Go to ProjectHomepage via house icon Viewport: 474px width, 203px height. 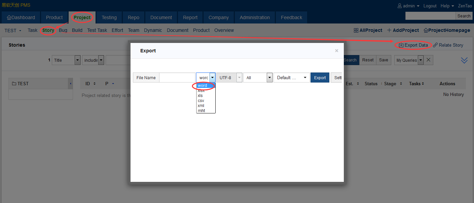[x=426, y=31]
